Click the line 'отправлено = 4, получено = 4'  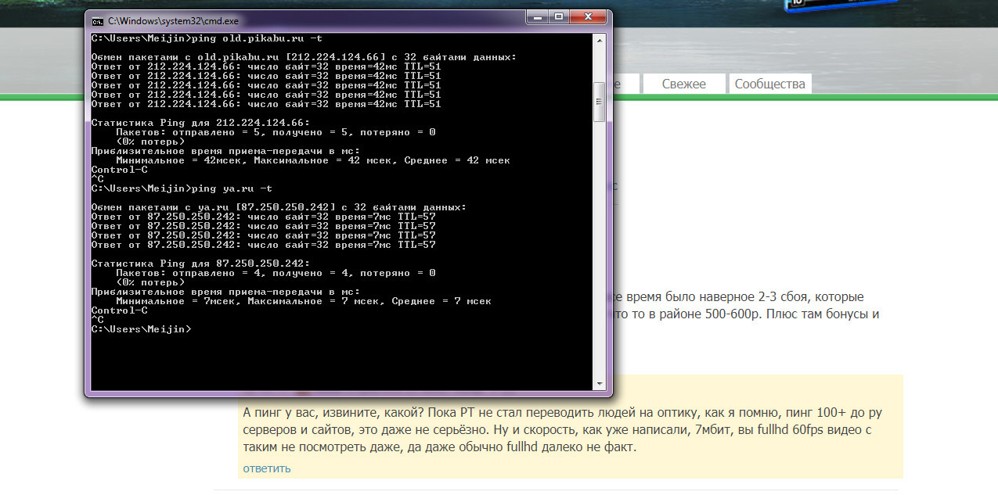pyautogui.click(x=276, y=273)
